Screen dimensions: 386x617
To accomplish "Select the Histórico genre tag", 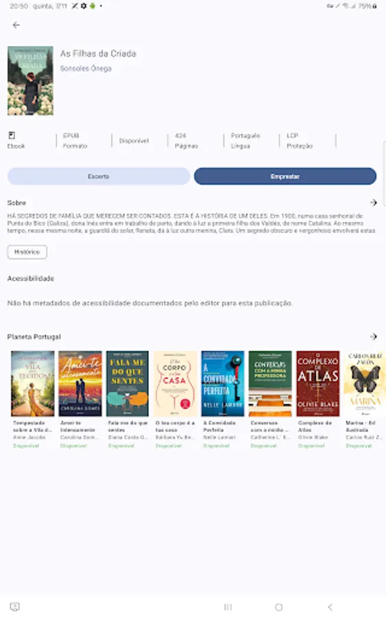I will (x=27, y=252).
